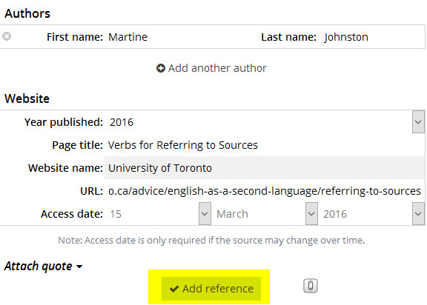
Task: Open the access date year dropdown
Action: coord(418,214)
